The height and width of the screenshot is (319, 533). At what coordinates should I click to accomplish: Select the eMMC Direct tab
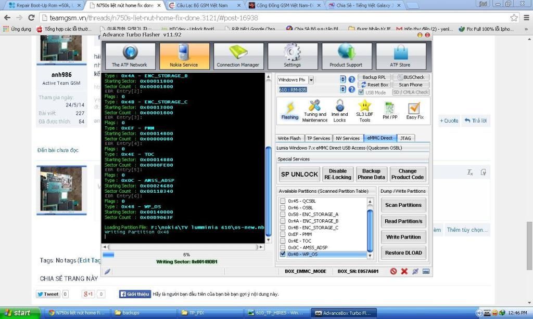click(379, 138)
